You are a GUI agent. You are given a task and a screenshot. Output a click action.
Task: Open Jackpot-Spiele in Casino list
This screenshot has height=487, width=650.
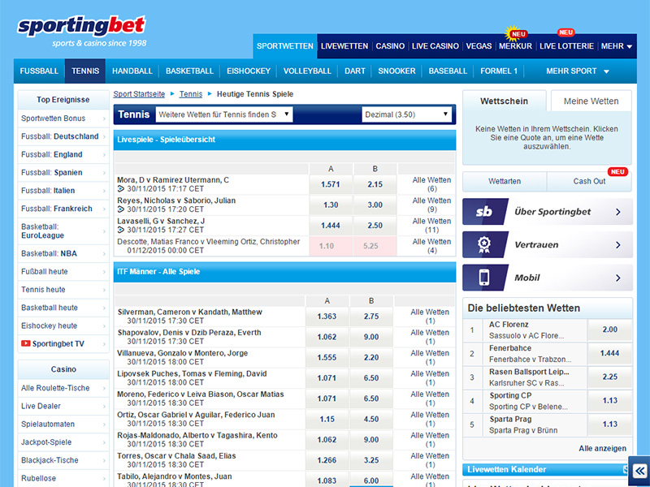63,442
